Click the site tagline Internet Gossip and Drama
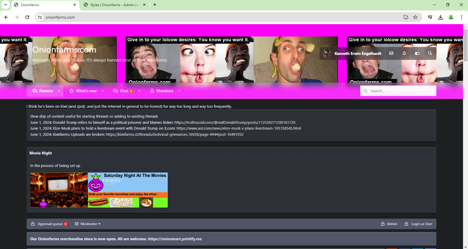Viewport: 468px width, 249px height. [100, 60]
